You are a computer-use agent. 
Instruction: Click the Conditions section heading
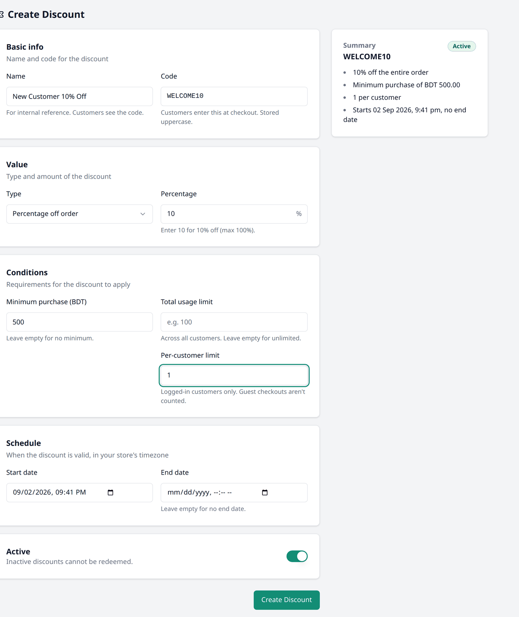27,273
